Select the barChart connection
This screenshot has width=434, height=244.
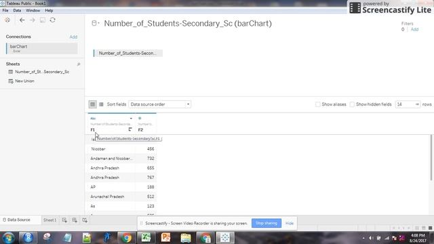42,48
